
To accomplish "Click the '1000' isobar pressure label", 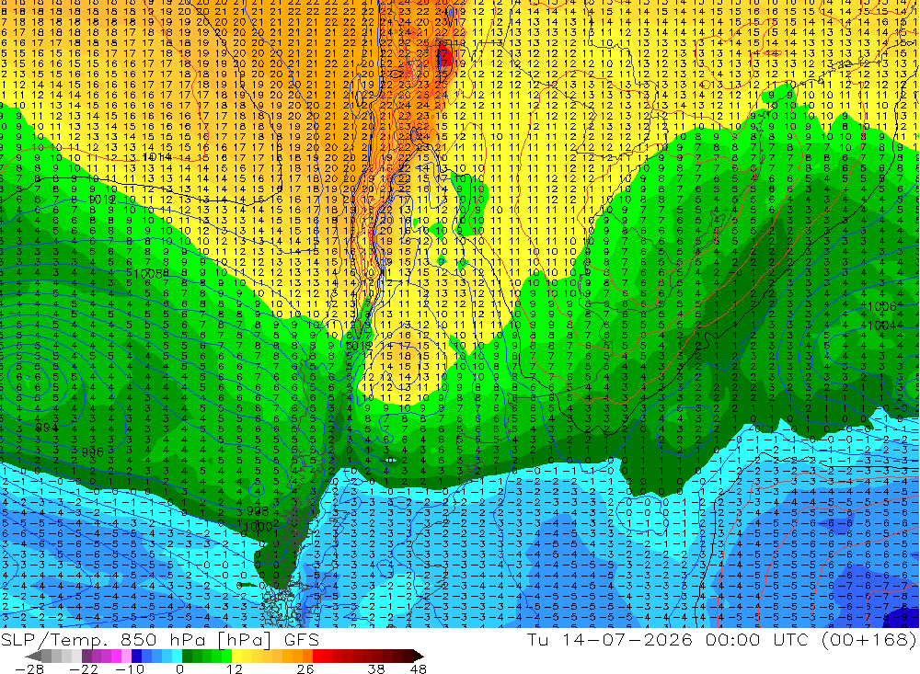I will [x=259, y=527].
